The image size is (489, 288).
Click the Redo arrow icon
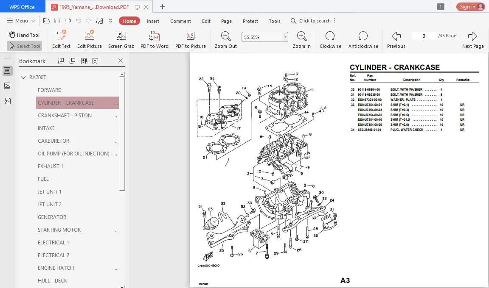pyautogui.click(x=89, y=21)
